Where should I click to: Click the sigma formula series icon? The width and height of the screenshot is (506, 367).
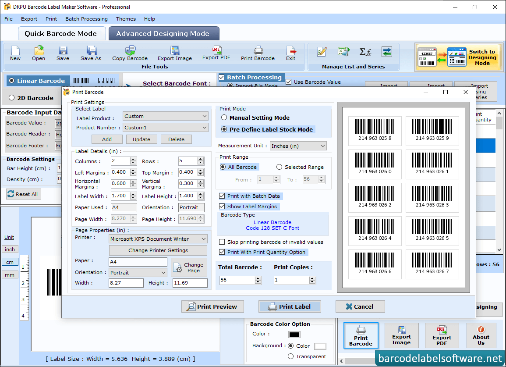pyautogui.click(x=365, y=52)
